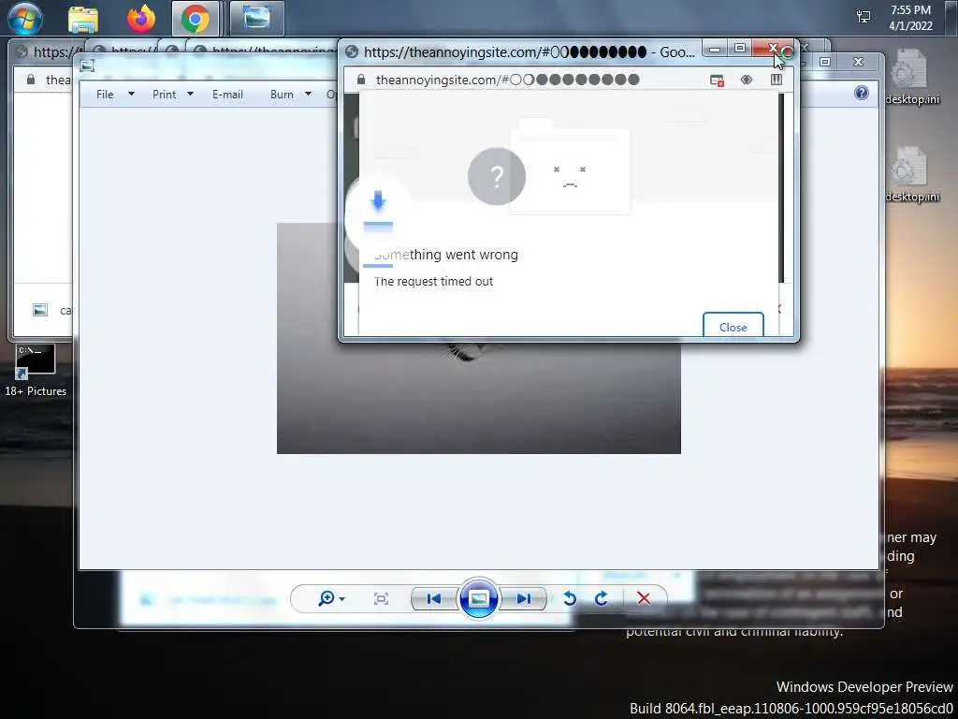Viewport: 958px width, 719px height.
Task: Rotate picture clockwise
Action: click(602, 598)
